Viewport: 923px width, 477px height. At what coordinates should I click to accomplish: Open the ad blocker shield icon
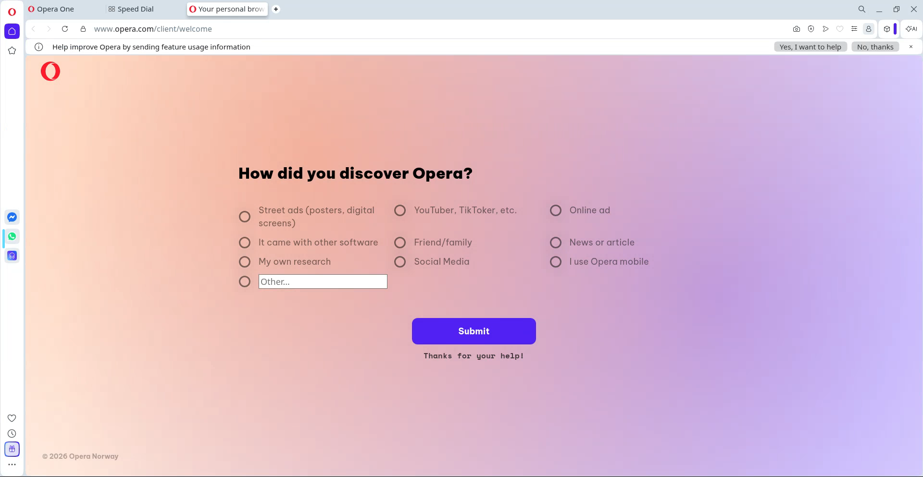point(811,29)
